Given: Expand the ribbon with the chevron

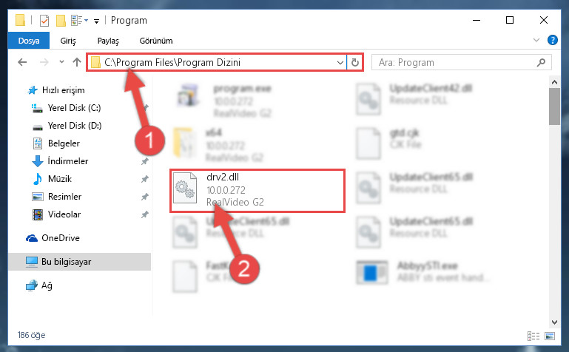Looking at the screenshot, I should 536,40.
